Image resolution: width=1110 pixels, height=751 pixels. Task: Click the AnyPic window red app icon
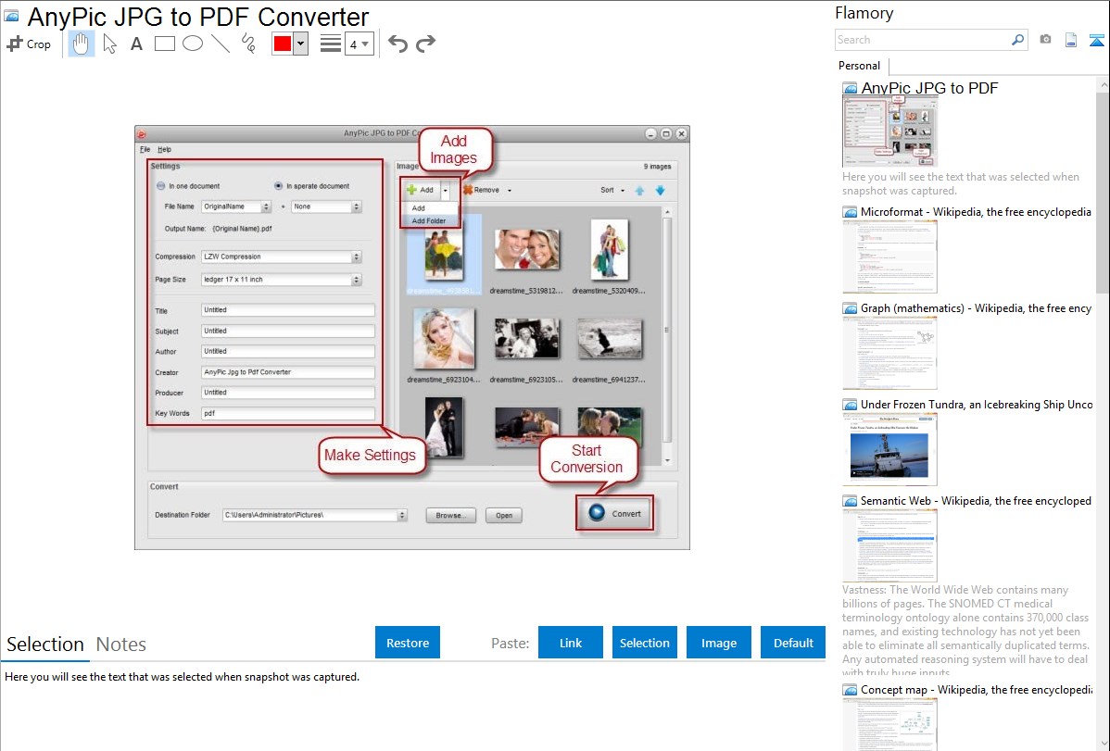[x=142, y=133]
